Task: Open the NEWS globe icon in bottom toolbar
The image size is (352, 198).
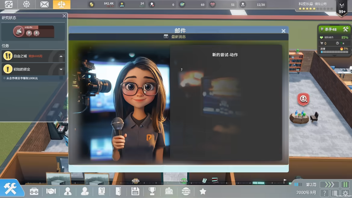Action: [186, 191]
